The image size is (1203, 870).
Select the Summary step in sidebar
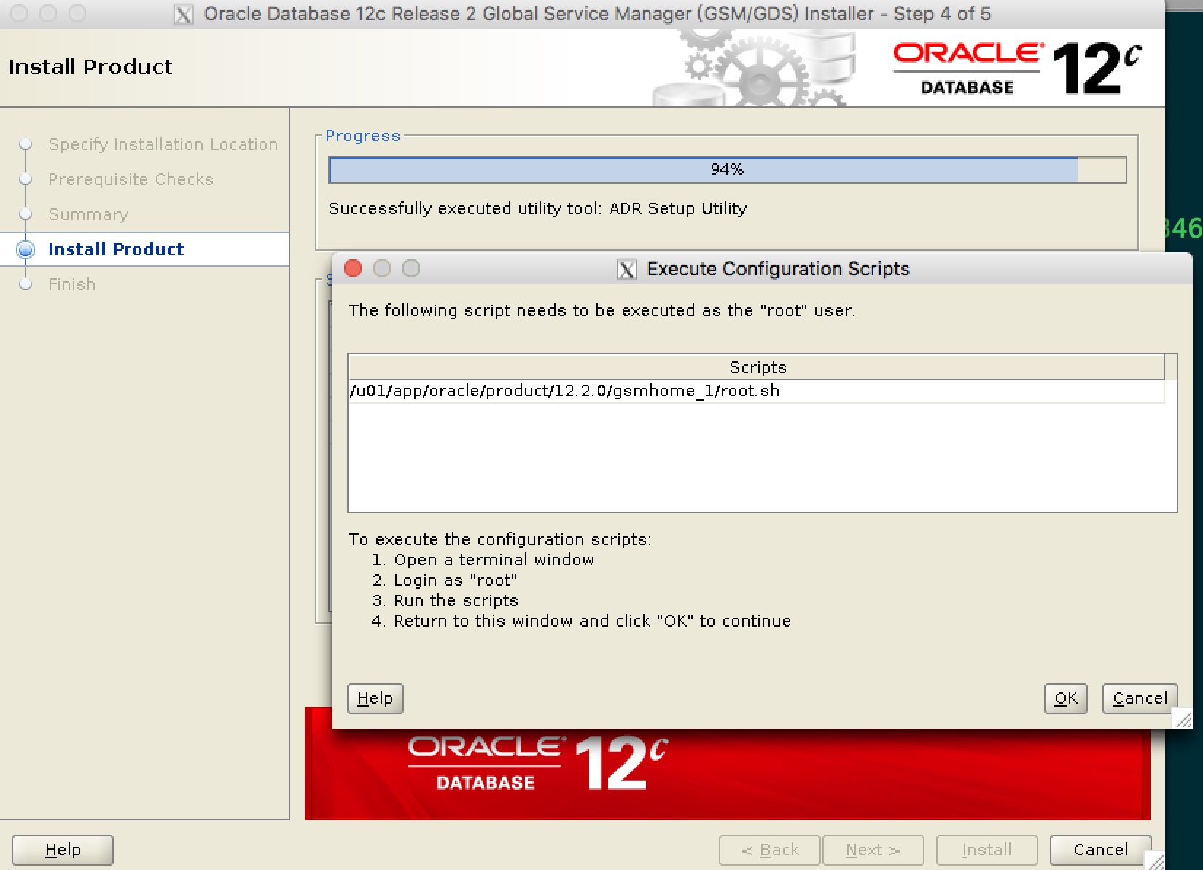(88, 214)
